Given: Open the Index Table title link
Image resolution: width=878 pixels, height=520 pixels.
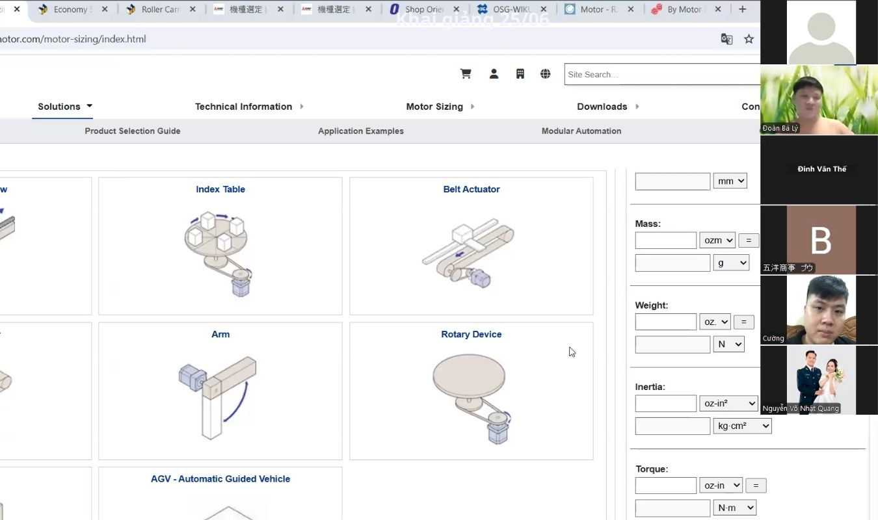Looking at the screenshot, I should 220,189.
